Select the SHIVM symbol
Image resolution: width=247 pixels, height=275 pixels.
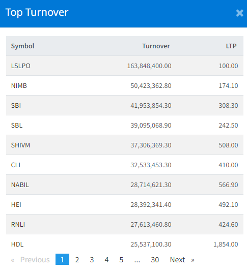[20, 145]
